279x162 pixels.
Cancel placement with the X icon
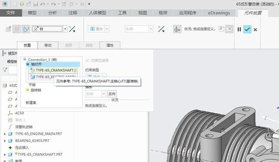[x=255, y=30]
